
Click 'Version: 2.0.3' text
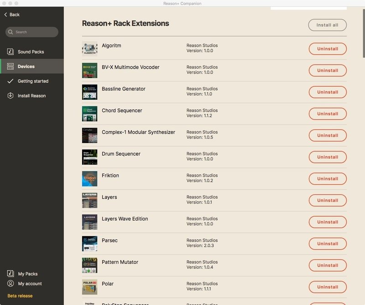pos(200,246)
